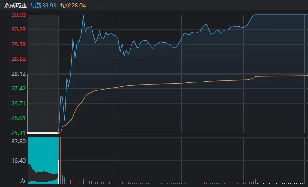Click the 28.82 price axis label
308x187 pixels.
pyautogui.click(x=19, y=59)
